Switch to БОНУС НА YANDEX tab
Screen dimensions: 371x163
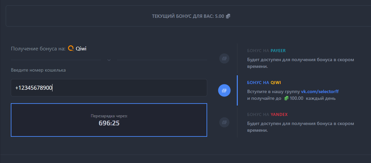pos(267,114)
